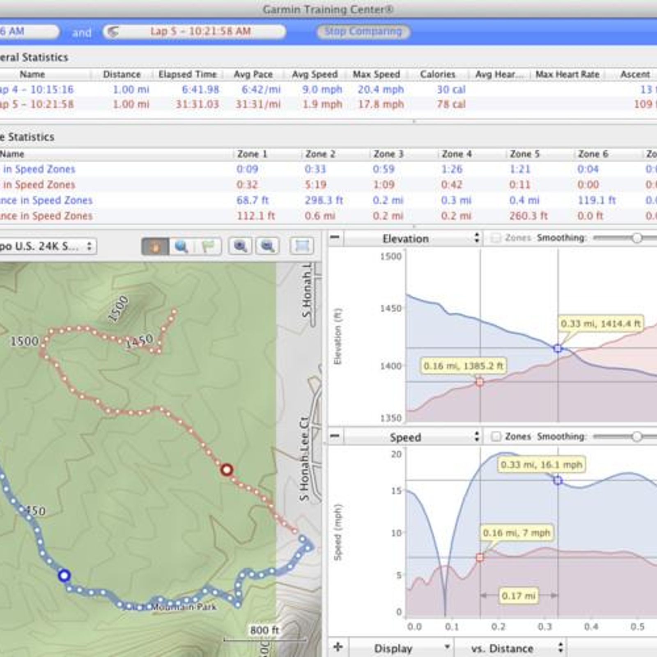Screen dimensions: 657x657
Task: Click the blue Lap 4 position marker on map
Action: [x=64, y=575]
